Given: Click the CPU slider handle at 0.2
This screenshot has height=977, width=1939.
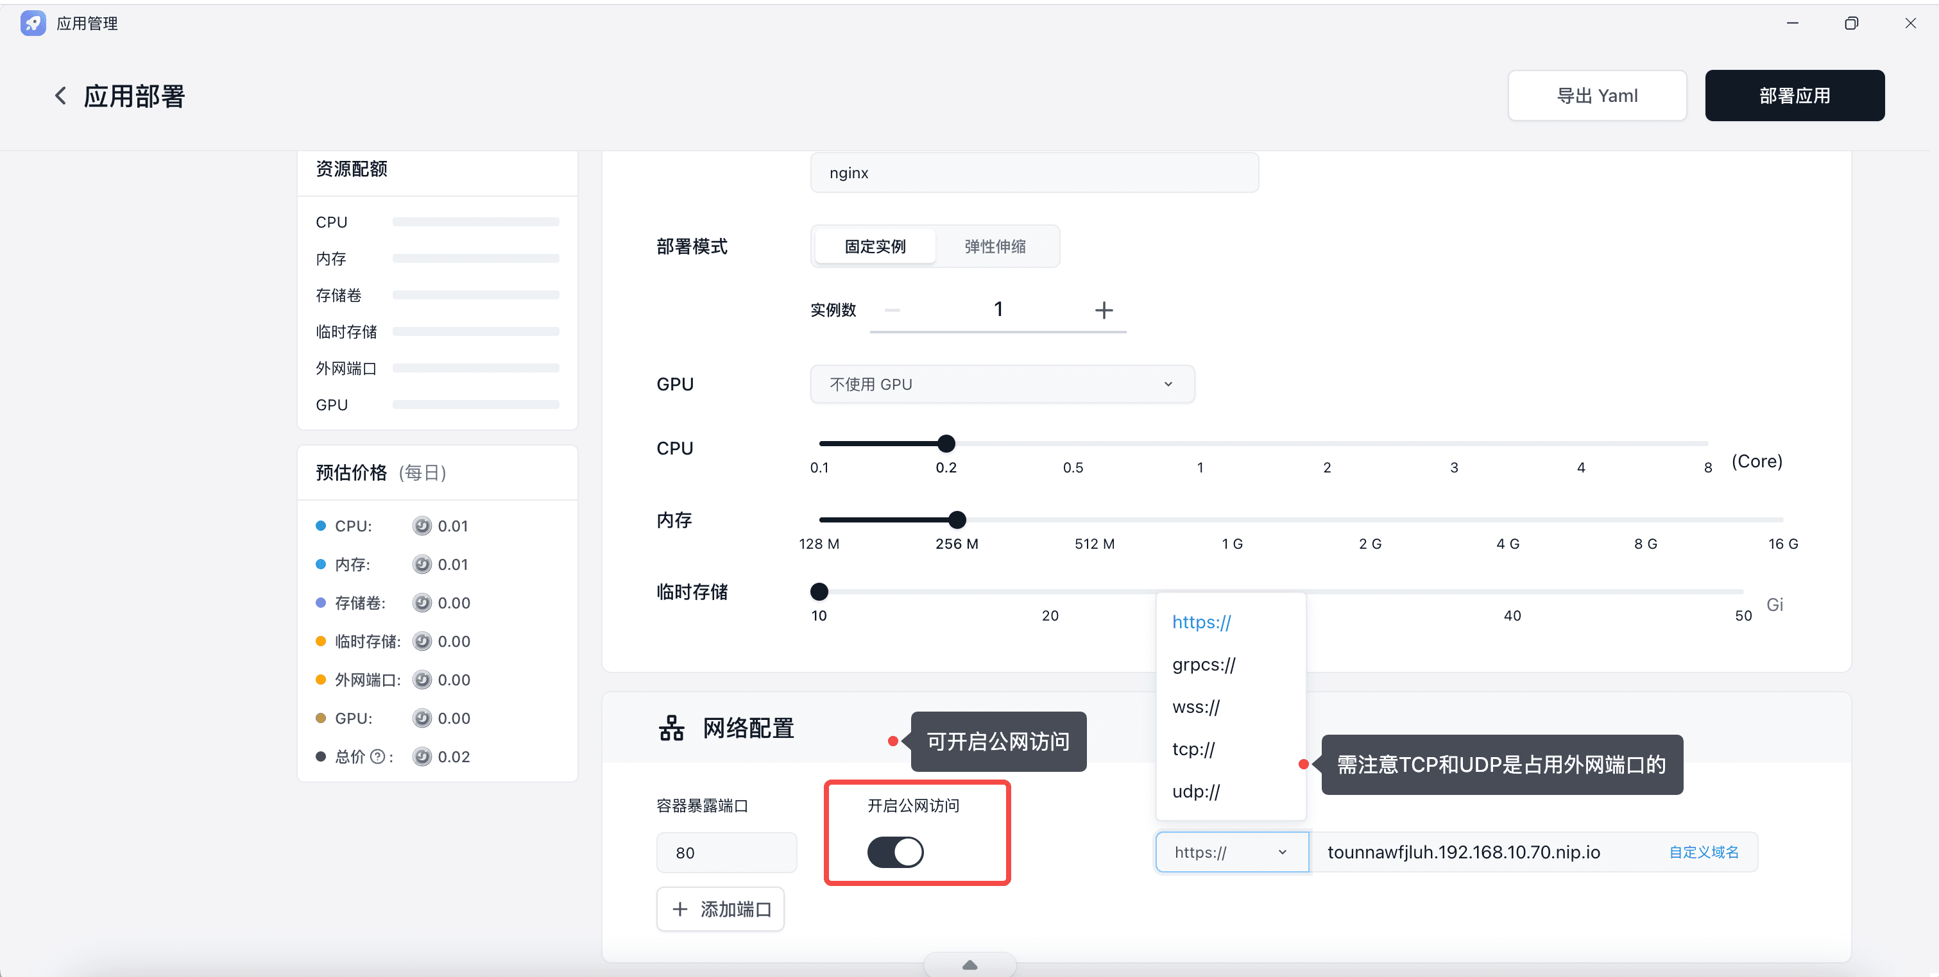Looking at the screenshot, I should (946, 444).
